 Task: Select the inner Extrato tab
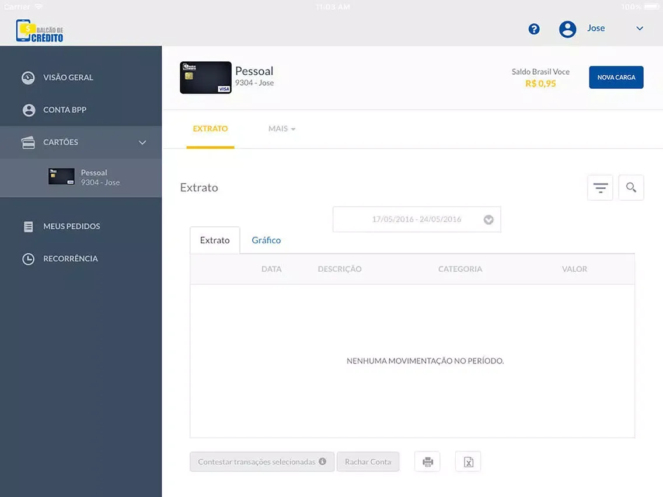click(215, 240)
